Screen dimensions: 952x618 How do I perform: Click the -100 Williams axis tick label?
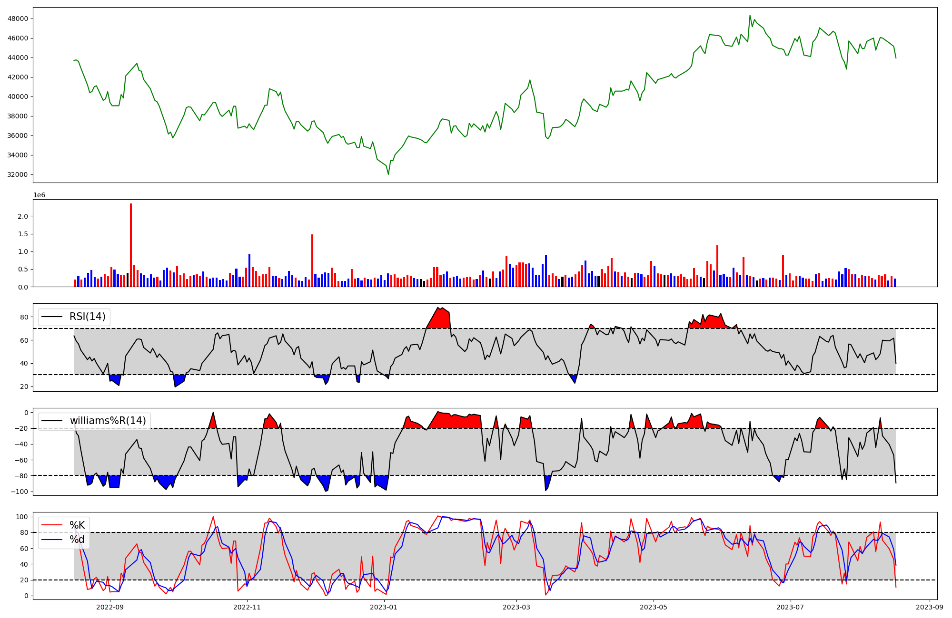tap(20, 492)
